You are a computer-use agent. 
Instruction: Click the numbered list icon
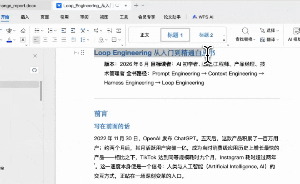pyautogui.click(x=50, y=31)
